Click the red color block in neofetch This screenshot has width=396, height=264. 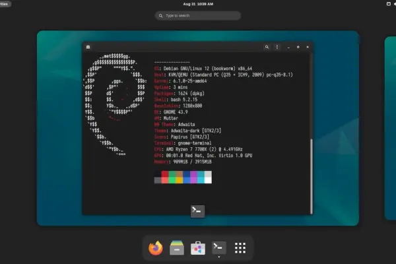pos(165,174)
